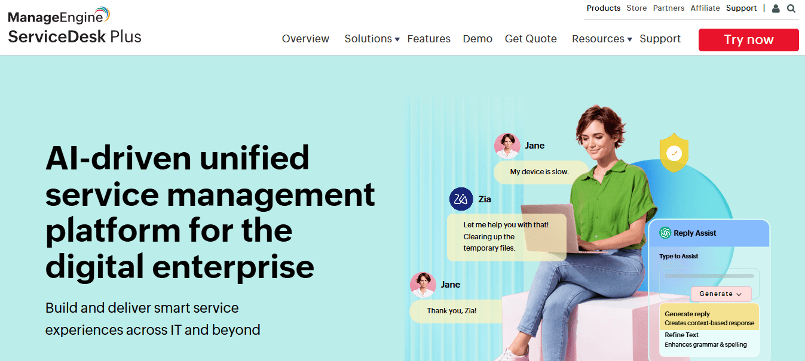Click Jane's avatar beside 'Thank you, Zia!'

coord(423,285)
